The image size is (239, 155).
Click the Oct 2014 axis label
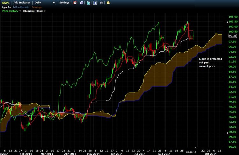coord(211,154)
